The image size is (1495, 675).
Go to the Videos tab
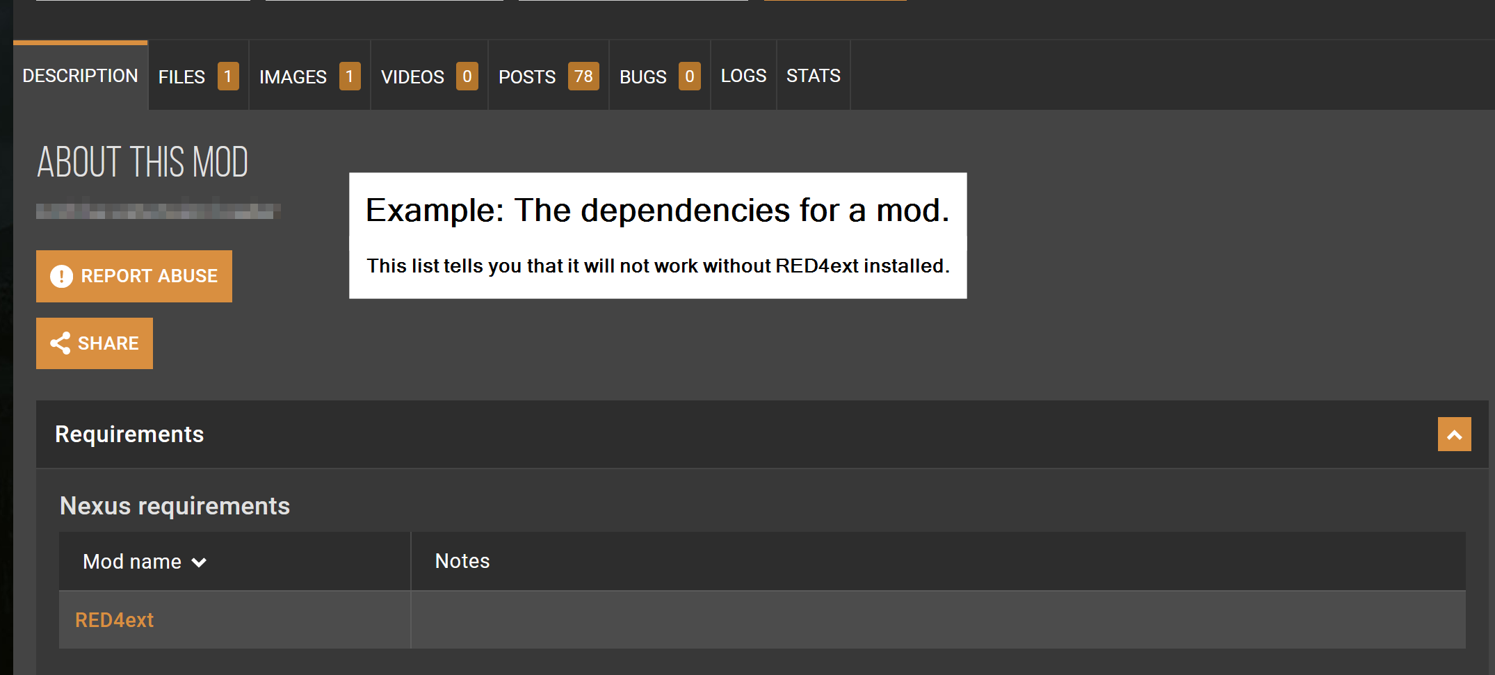(412, 76)
